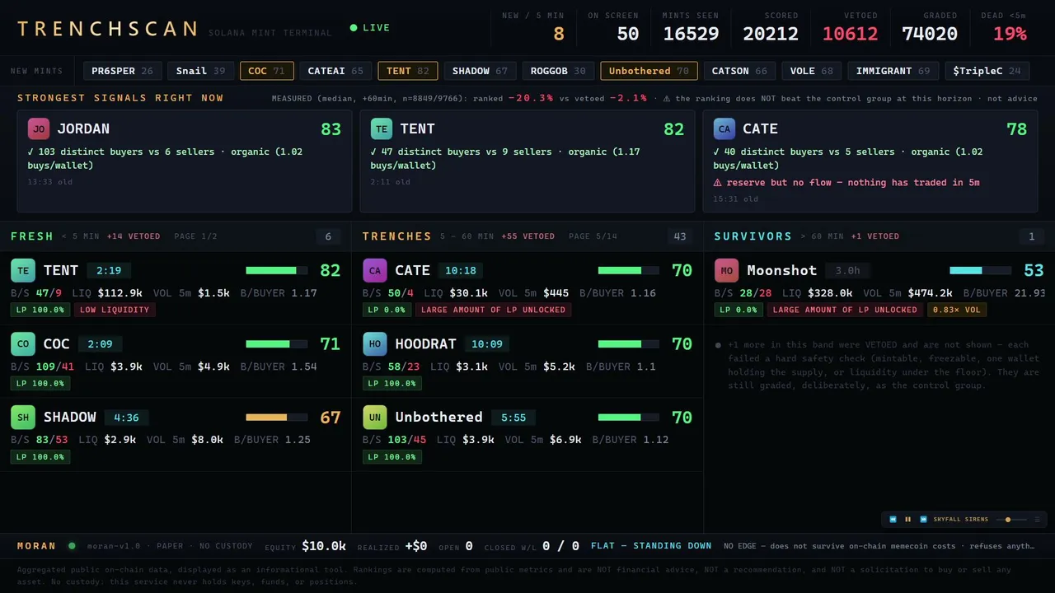Open the CATE signal card title

point(760,128)
